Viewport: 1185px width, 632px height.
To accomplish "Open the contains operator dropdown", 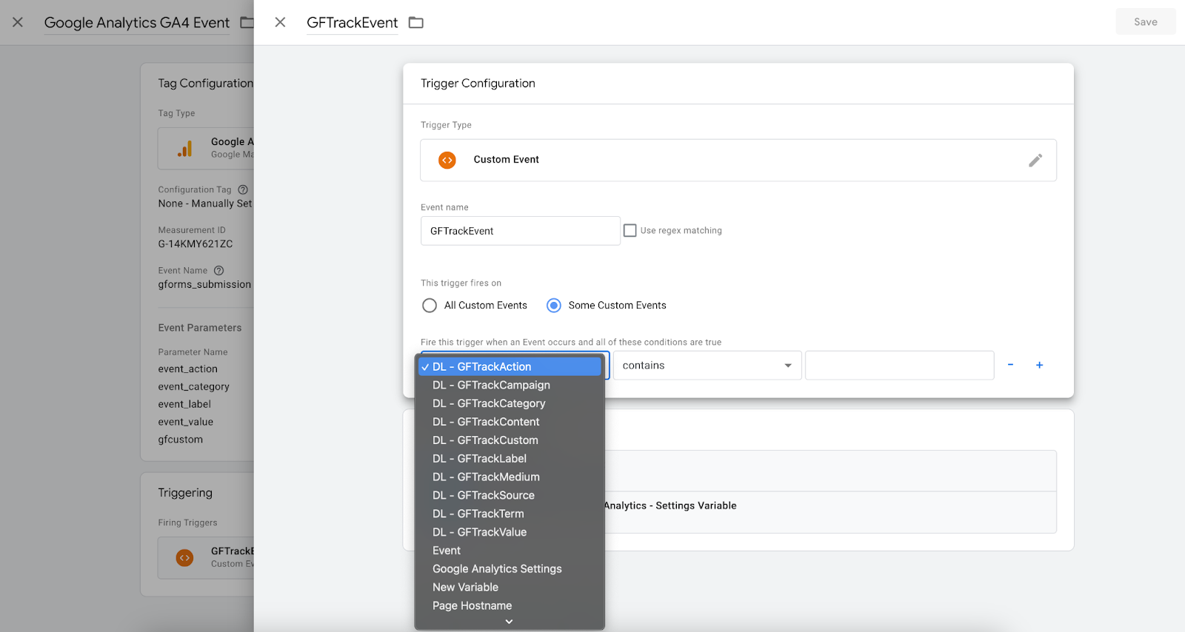I will 707,366.
